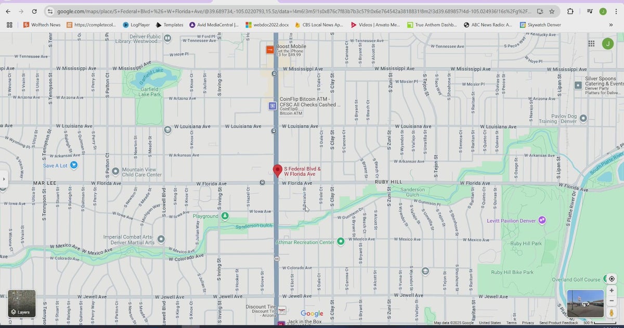This screenshot has height=328, width=624.
Task: Open the Chrome three-dot menu
Action: [616, 11]
